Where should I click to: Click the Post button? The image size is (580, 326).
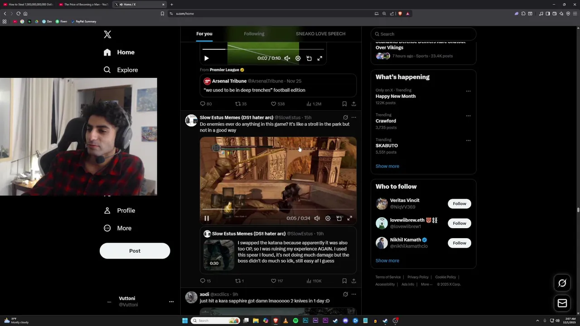click(x=135, y=251)
